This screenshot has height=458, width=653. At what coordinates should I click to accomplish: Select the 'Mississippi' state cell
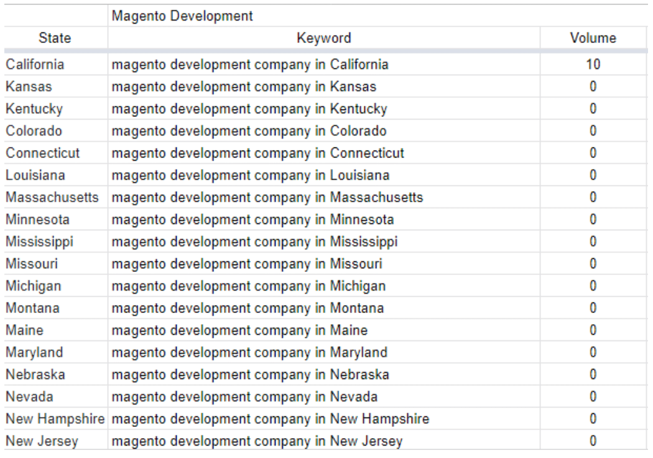(55, 241)
